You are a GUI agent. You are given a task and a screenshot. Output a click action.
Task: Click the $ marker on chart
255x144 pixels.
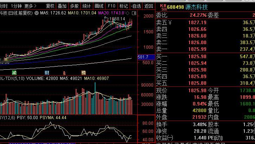click(64, 73)
